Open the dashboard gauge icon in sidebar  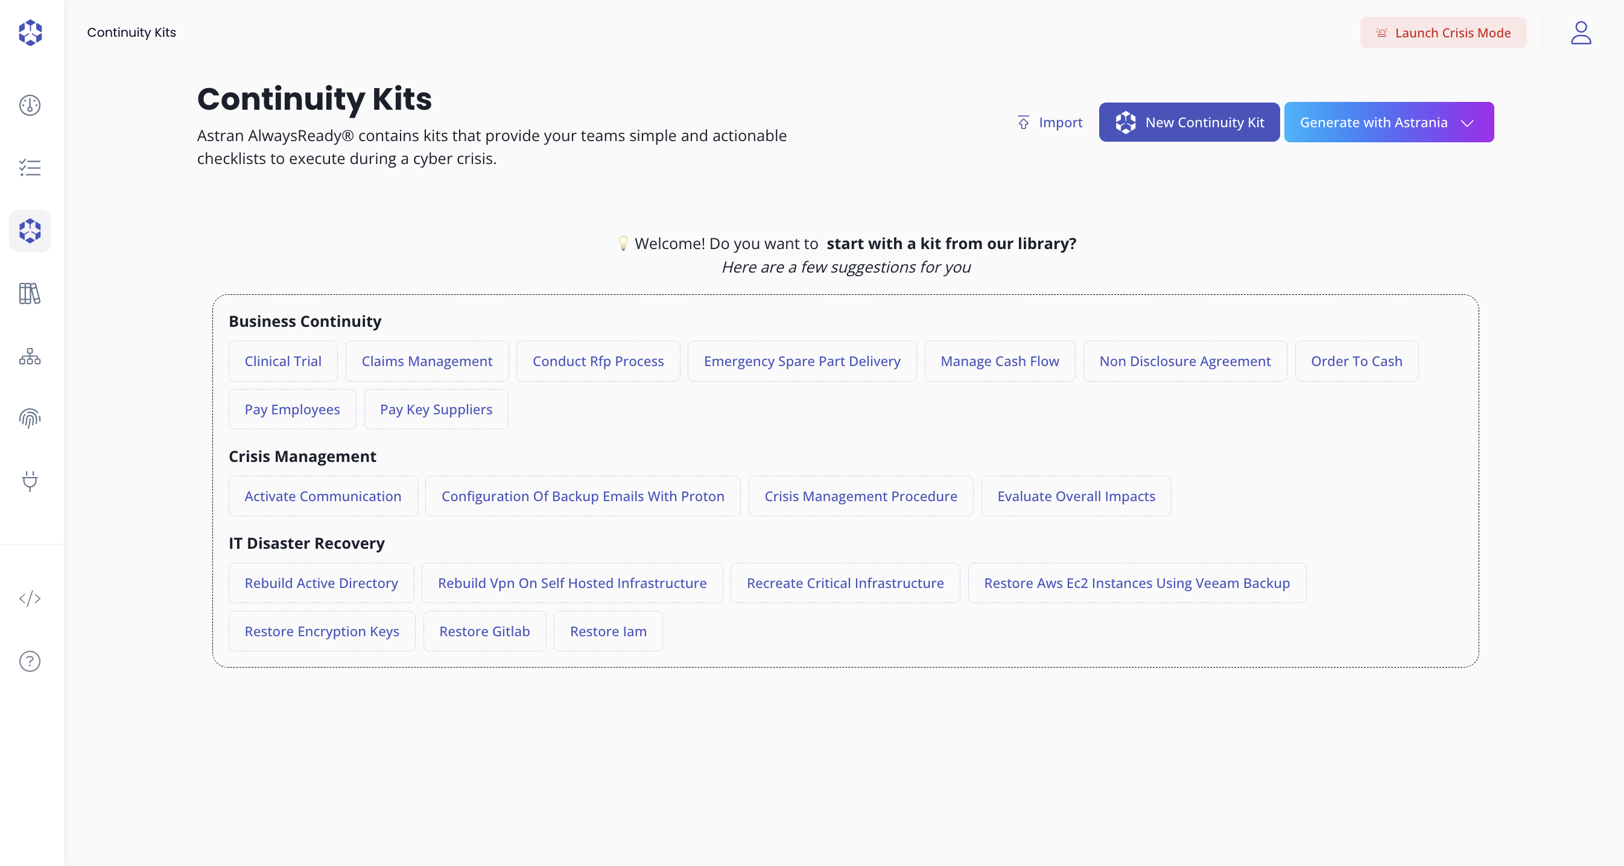pyautogui.click(x=30, y=106)
